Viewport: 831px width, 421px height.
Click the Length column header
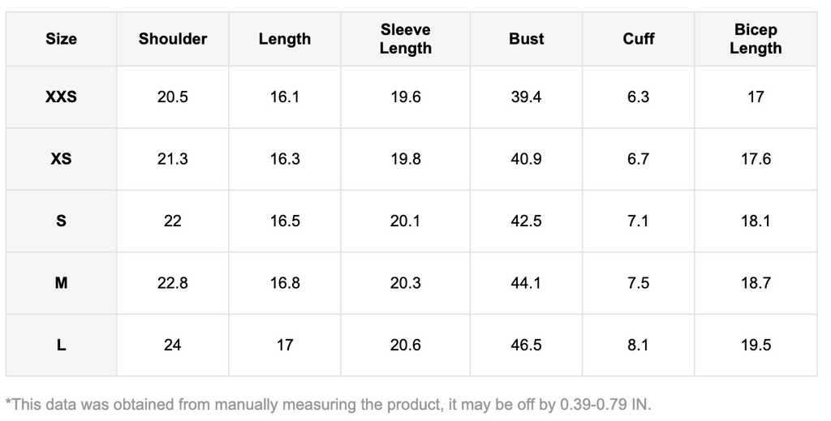click(285, 39)
